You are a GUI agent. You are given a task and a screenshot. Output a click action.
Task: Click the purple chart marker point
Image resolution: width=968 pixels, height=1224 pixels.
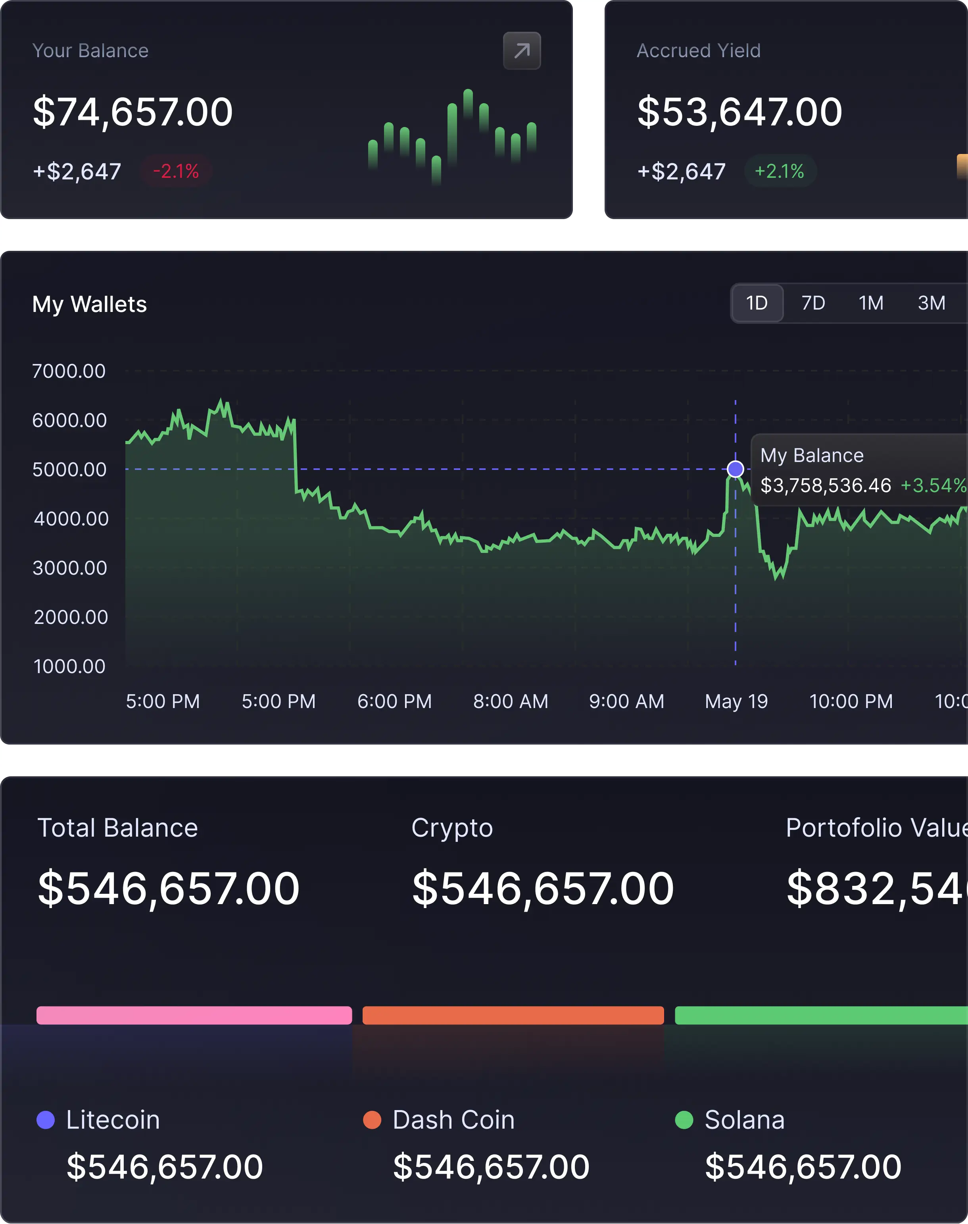pyautogui.click(x=735, y=469)
